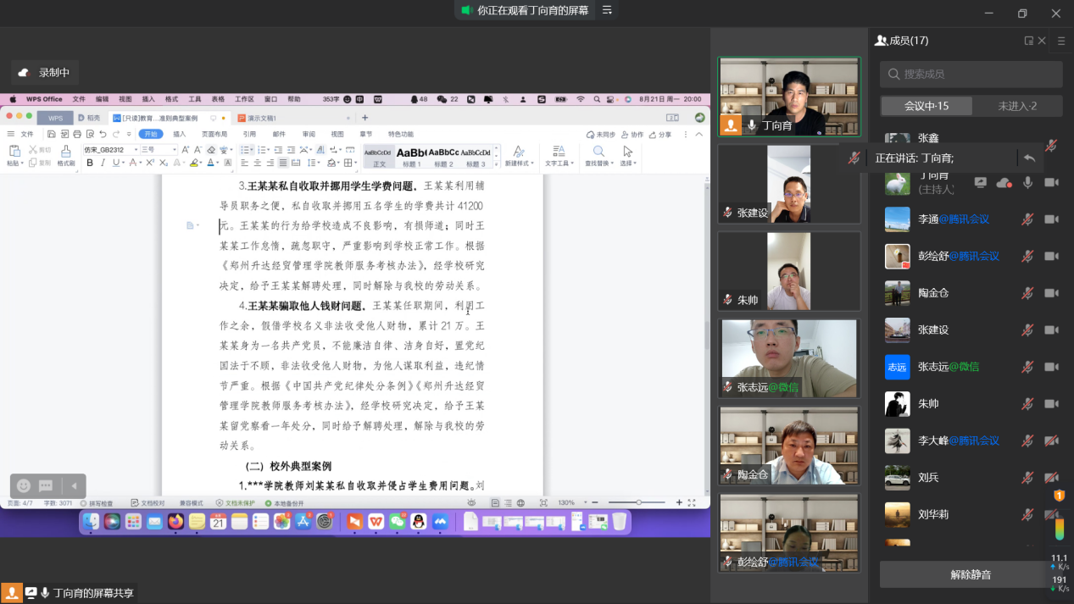Expand the top screen-viewing options menu
The width and height of the screenshot is (1074, 604).
pyautogui.click(x=607, y=10)
